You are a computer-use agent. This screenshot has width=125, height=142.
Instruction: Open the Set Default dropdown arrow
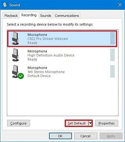(x=90, y=123)
